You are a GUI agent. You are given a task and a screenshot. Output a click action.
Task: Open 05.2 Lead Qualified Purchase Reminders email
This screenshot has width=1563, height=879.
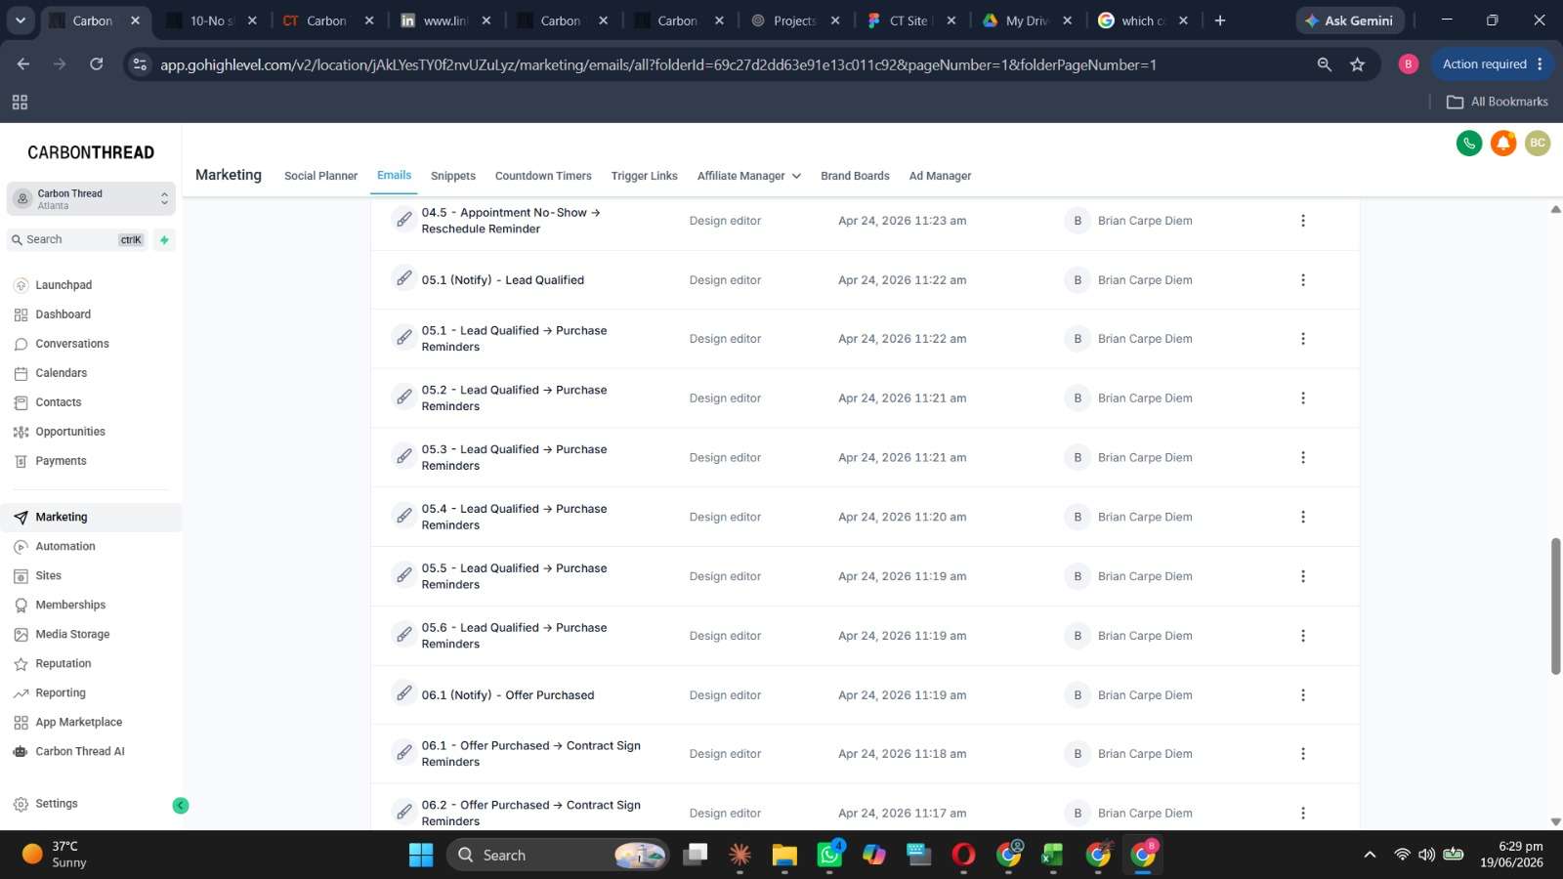point(514,398)
